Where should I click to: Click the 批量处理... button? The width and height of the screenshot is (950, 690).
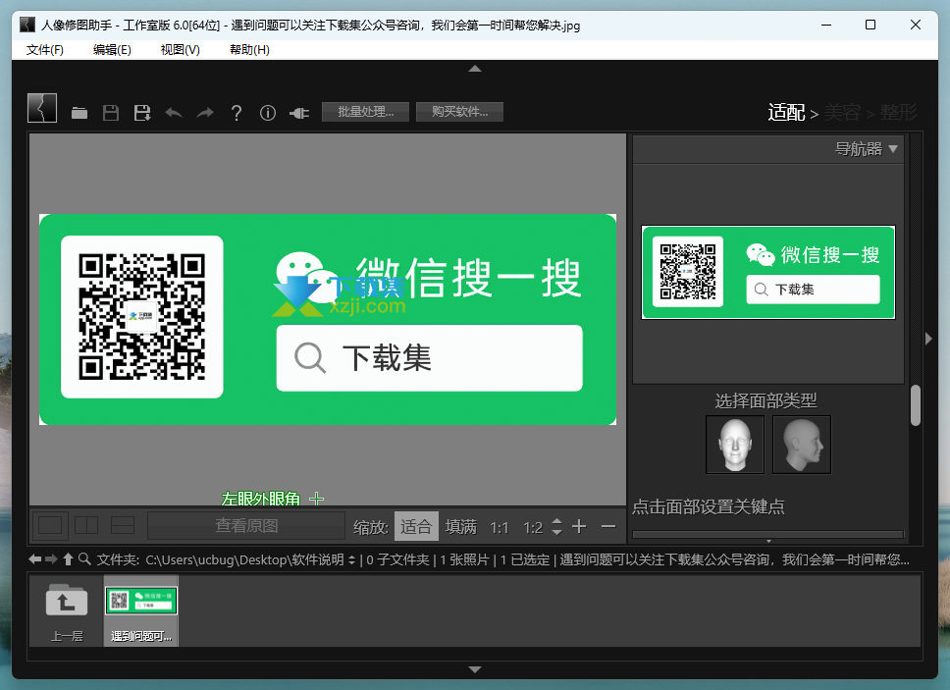[x=365, y=112]
